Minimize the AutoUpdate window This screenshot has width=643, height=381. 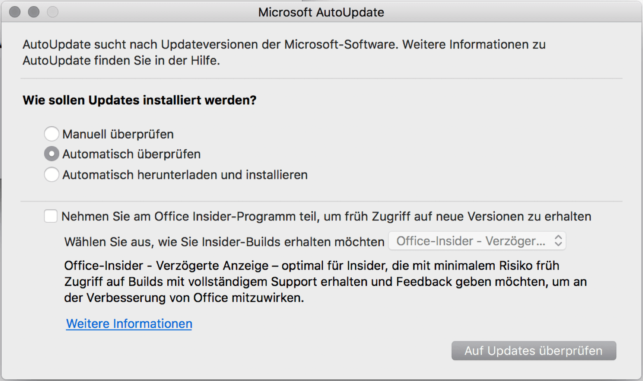coord(34,12)
